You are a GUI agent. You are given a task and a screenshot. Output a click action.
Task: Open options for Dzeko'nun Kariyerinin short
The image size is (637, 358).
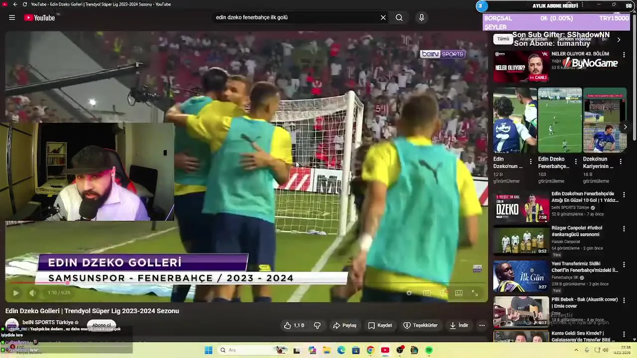tap(621, 162)
